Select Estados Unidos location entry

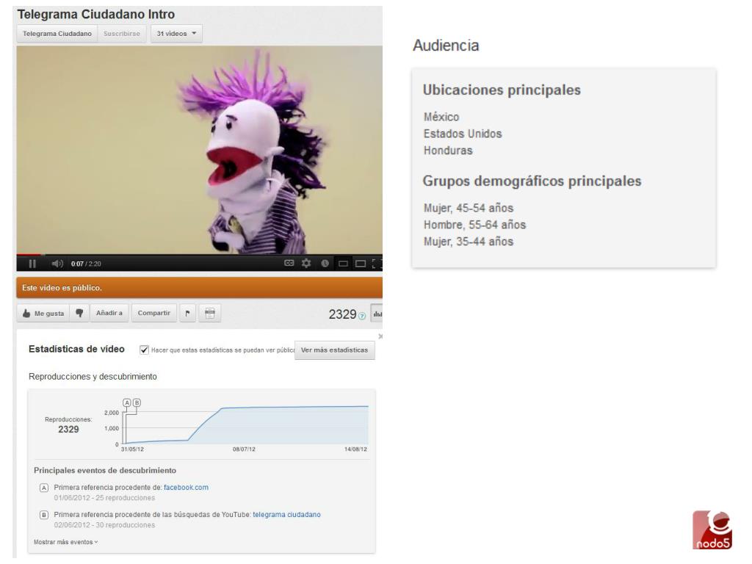[463, 134]
